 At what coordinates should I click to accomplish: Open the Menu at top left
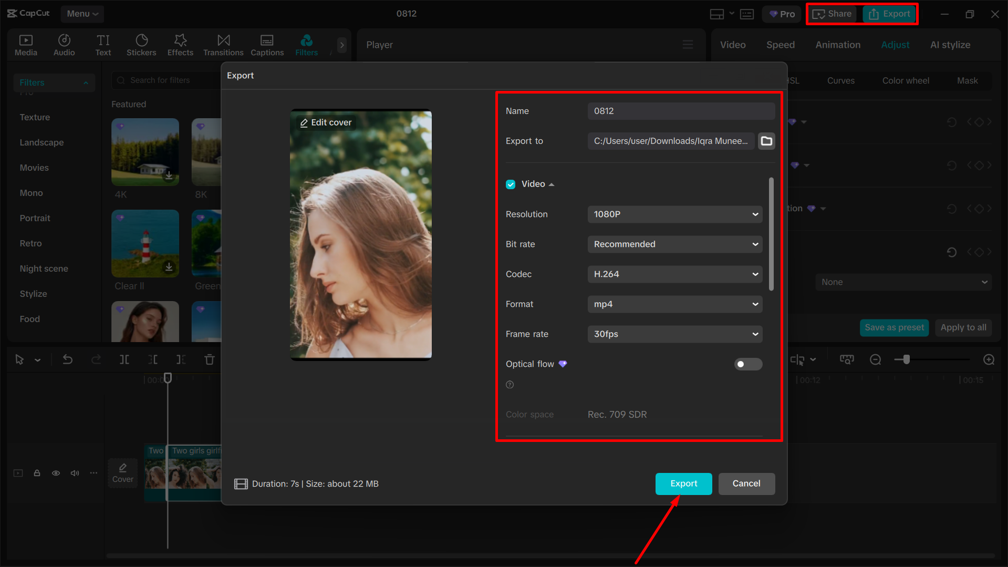(82, 14)
